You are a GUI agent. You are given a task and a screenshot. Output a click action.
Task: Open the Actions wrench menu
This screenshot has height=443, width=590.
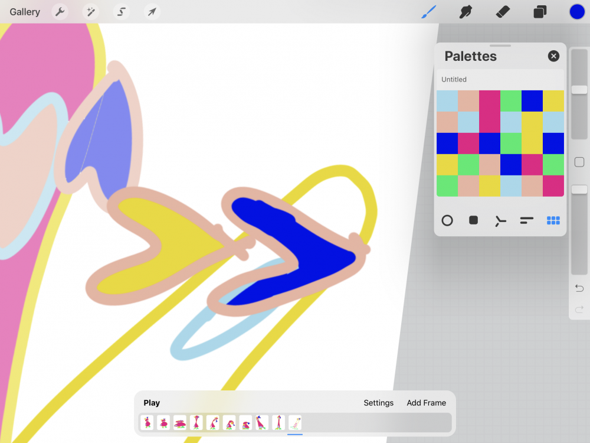60,12
